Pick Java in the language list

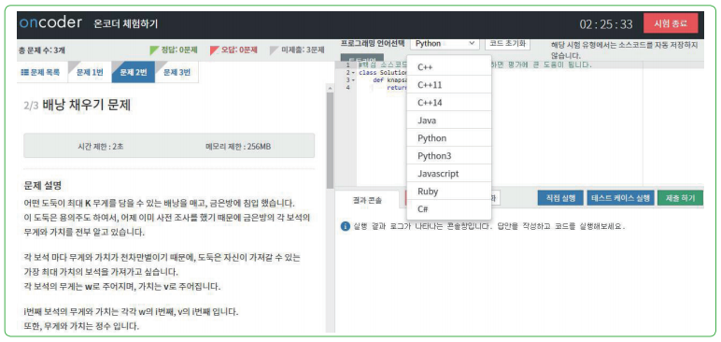click(449, 121)
